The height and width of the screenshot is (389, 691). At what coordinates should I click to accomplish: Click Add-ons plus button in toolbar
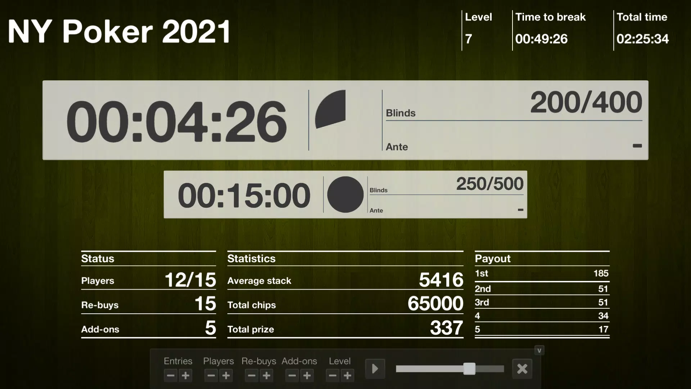307,375
